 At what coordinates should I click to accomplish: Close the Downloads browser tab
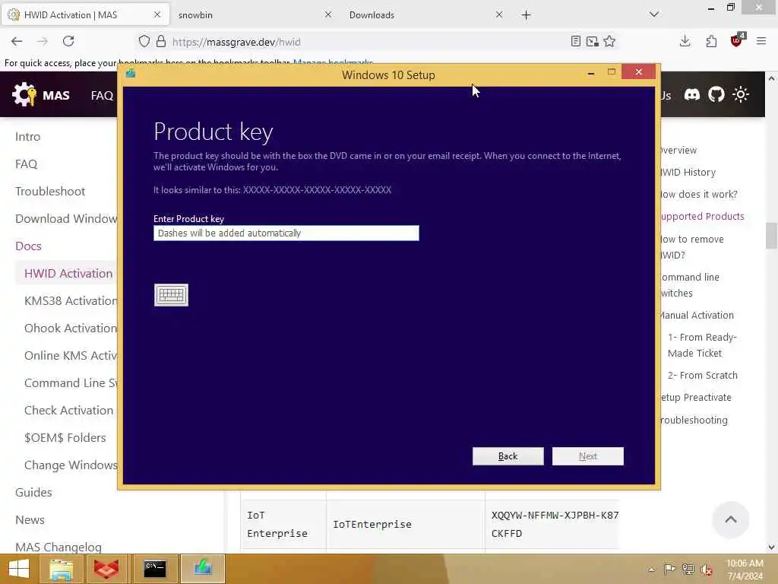(499, 15)
